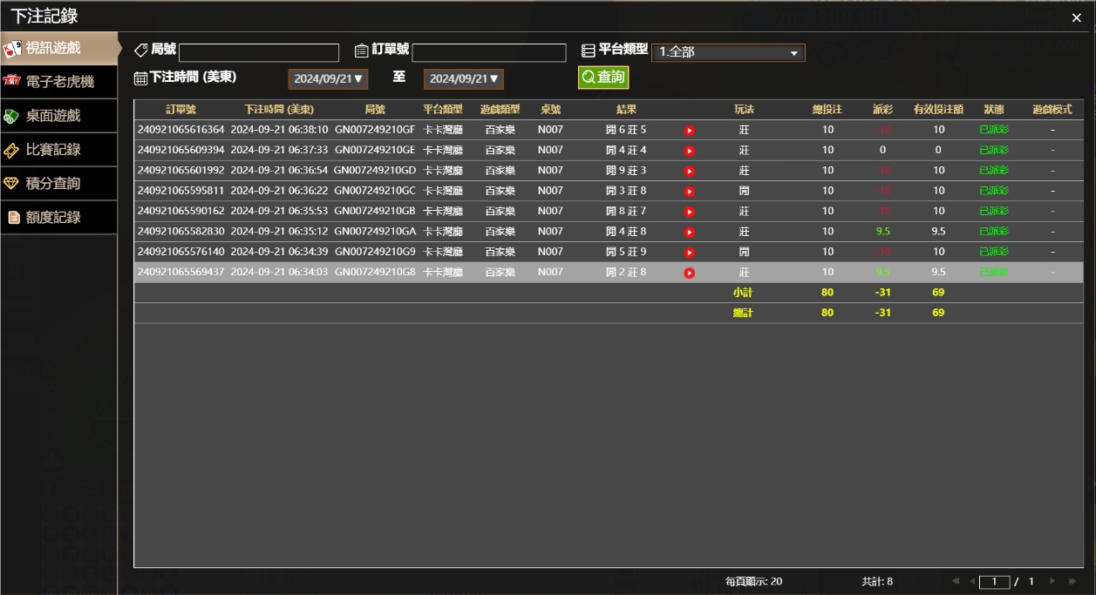The image size is (1096, 595).
Task: Click the 積分查詢 gem icon
Action: pos(10,183)
